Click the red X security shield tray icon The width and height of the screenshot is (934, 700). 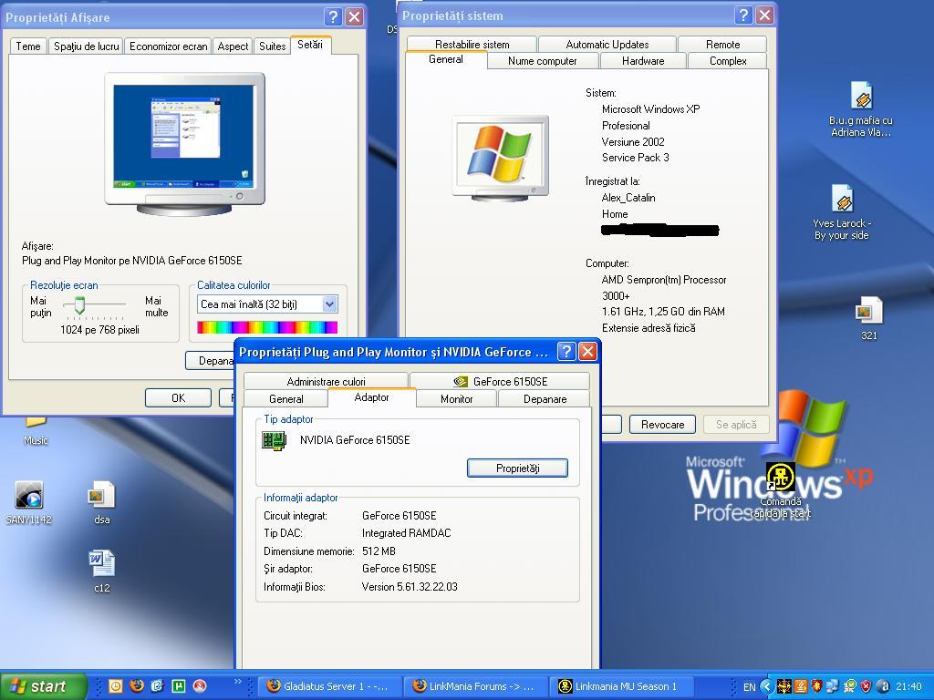coord(867,686)
